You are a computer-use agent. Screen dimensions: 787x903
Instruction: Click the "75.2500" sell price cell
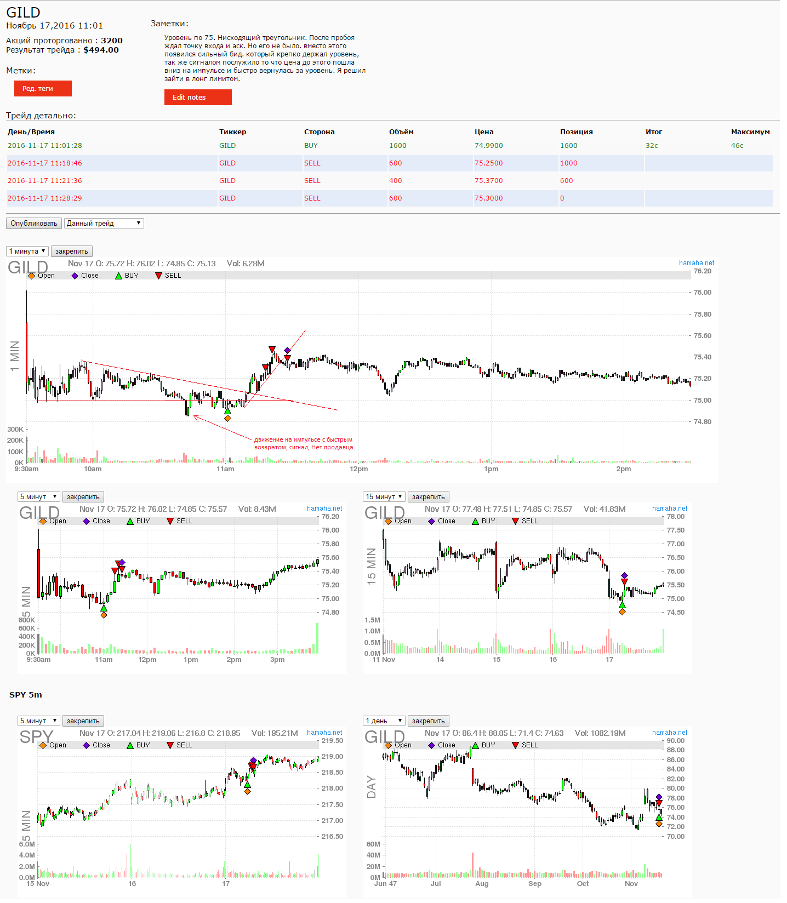pos(489,163)
